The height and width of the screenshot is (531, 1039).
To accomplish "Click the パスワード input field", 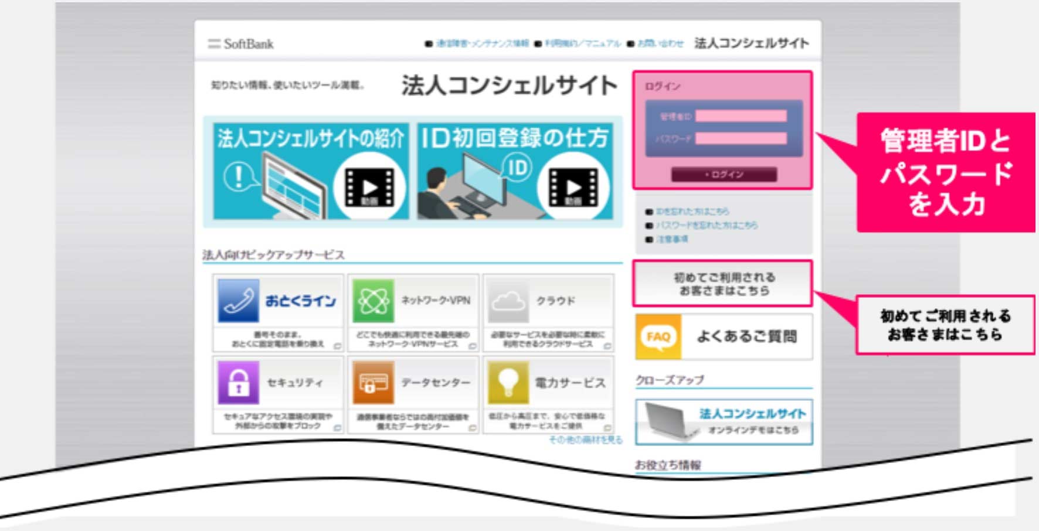I will (x=741, y=138).
